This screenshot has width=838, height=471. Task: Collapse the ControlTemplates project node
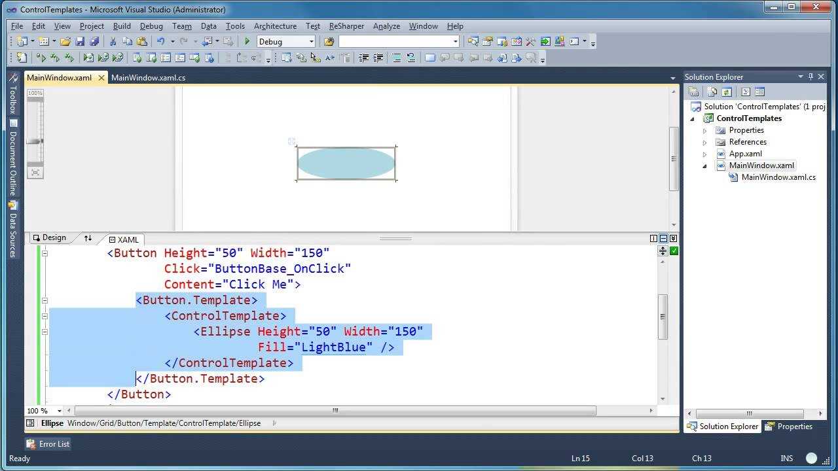click(693, 118)
